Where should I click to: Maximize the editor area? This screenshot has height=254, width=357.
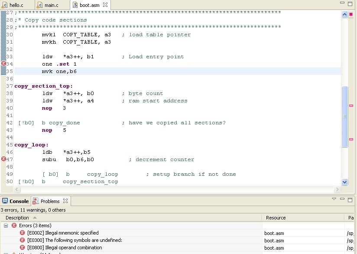point(350,3)
